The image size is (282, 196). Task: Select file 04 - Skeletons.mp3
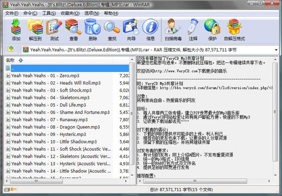50,98
